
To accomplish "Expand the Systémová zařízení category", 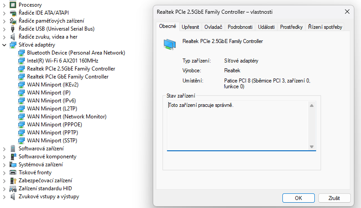I will (x=4, y=165).
